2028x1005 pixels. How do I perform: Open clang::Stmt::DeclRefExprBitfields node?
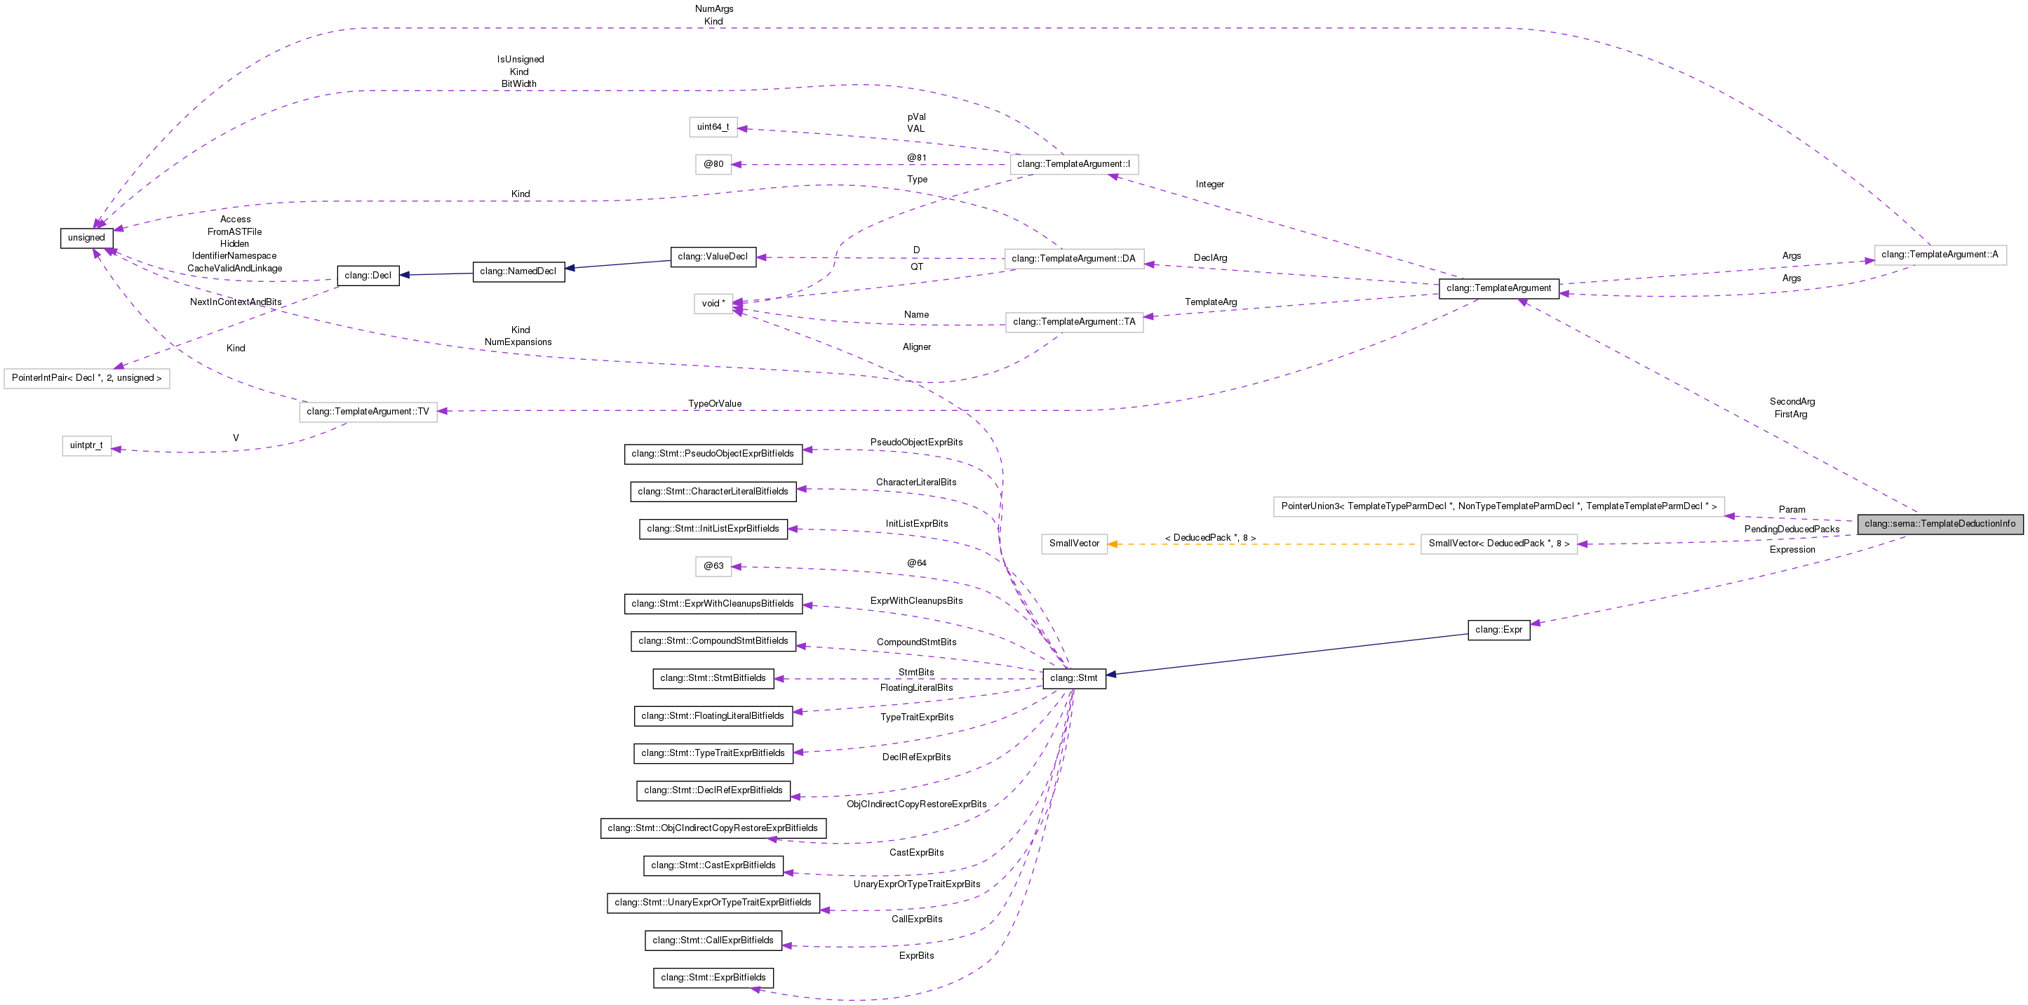(x=713, y=791)
